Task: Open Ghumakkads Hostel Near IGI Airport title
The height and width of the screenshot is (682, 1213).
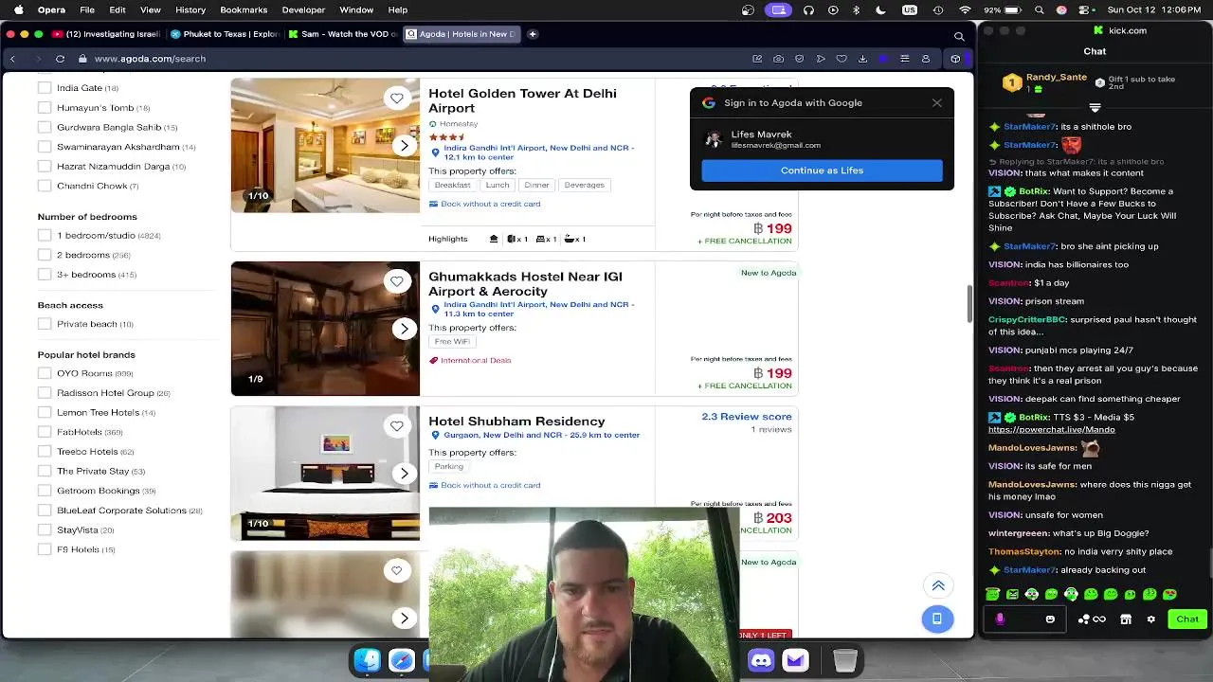Action: pos(525,283)
